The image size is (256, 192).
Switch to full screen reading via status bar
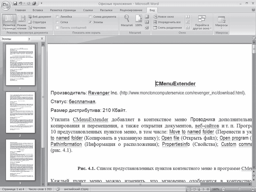pos(194,189)
